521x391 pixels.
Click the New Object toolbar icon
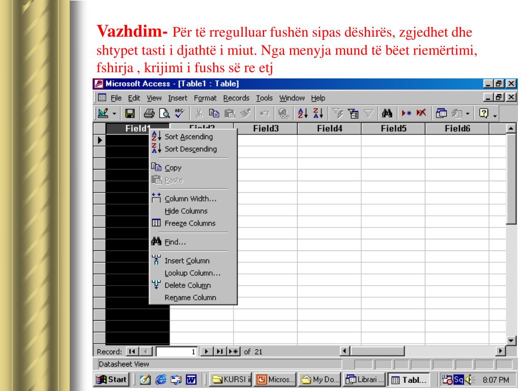(457, 114)
